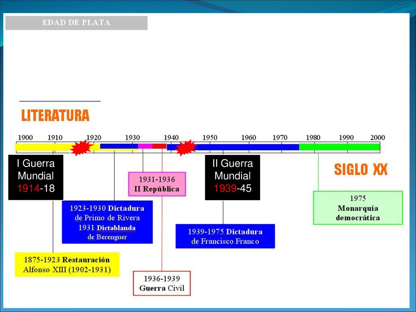Click the 1950 year label
Screen dimensions: 416x312
click(x=210, y=137)
